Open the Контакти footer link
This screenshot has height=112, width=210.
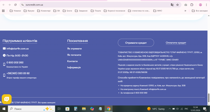[72, 61]
